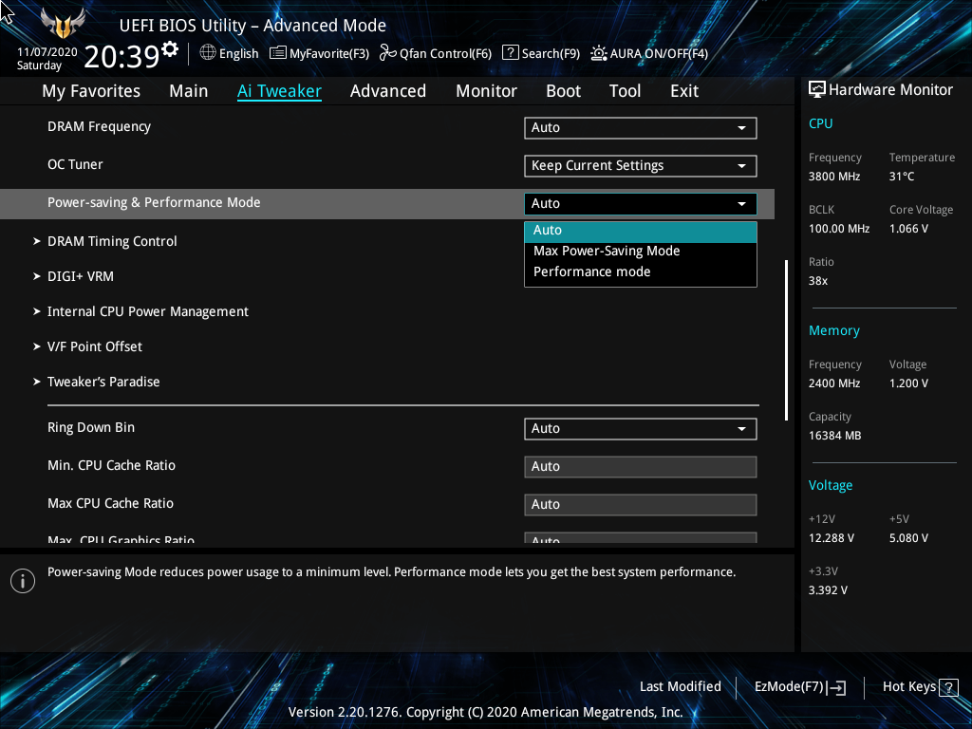The width and height of the screenshot is (972, 729).
Task: Choose Performance mode option
Action: 641,272
